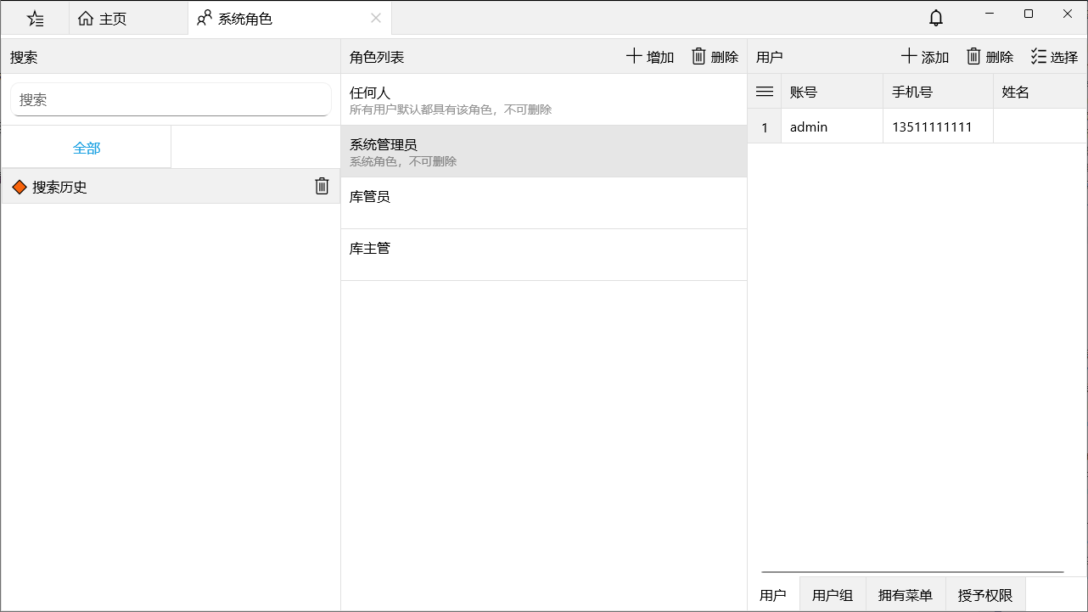The width and height of the screenshot is (1088, 612).
Task: Open the notification bell
Action: [x=936, y=17]
